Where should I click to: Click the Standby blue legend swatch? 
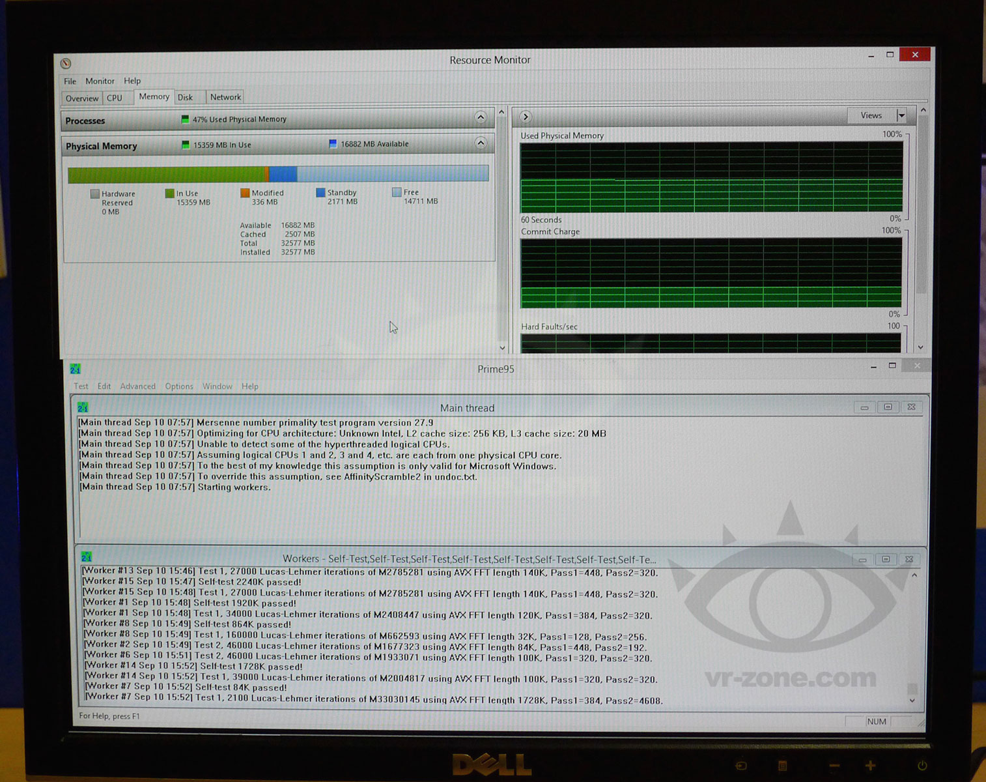coord(320,192)
